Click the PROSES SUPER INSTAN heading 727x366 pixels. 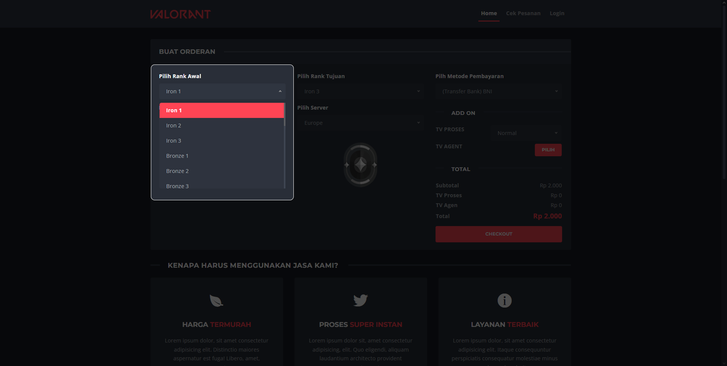coord(360,325)
